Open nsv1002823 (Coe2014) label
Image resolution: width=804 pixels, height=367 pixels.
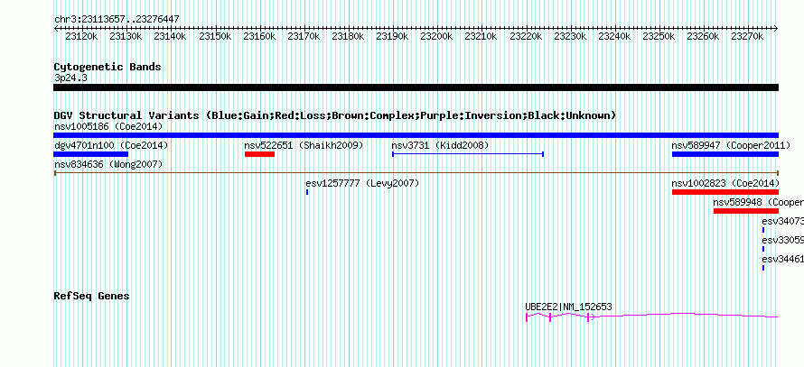coord(725,183)
